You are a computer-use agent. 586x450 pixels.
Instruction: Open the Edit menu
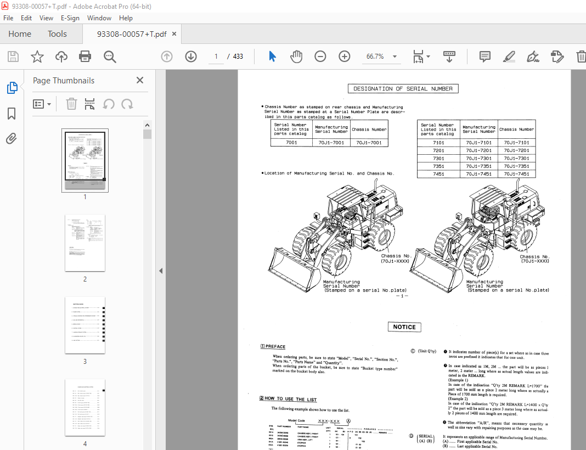click(x=26, y=18)
